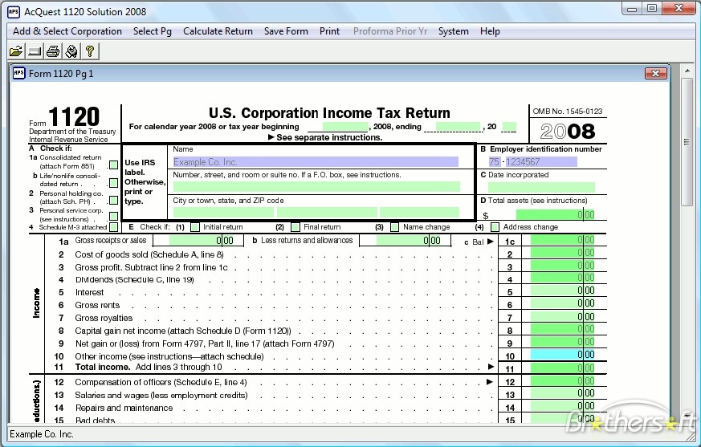Viewport: 701px width, 447px height.
Task: Click the open folder toolbar icon
Action: 16,51
